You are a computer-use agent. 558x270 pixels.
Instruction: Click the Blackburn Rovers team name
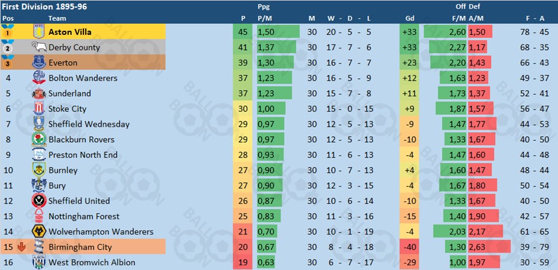[82, 140]
